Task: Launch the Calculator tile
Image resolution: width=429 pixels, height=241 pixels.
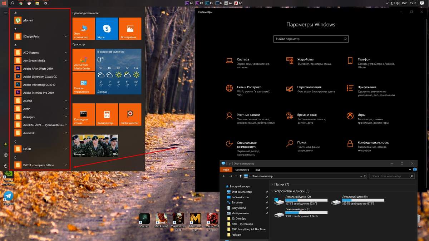Action: click(x=107, y=114)
